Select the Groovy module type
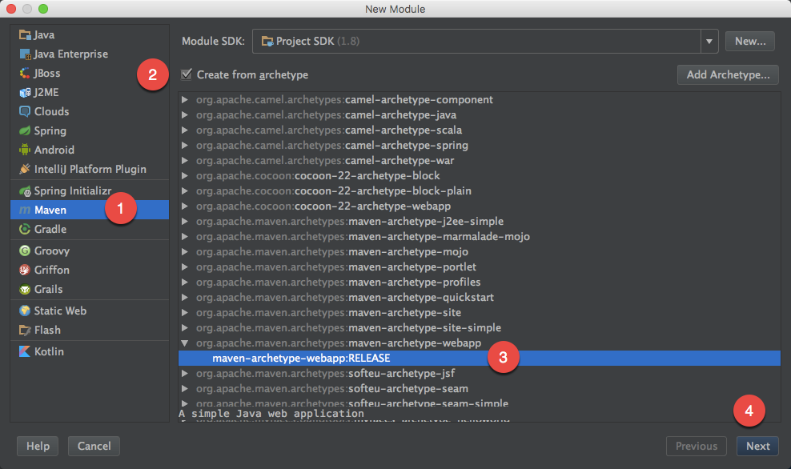This screenshot has height=469, width=791. (90, 251)
